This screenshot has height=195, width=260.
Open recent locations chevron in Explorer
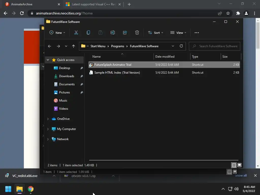[x=66, y=46]
